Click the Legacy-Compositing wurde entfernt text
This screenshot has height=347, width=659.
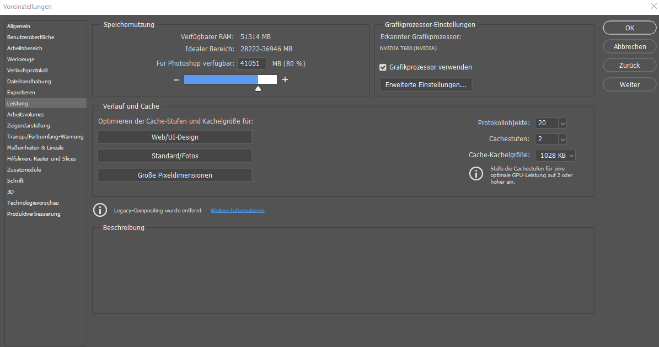point(158,210)
